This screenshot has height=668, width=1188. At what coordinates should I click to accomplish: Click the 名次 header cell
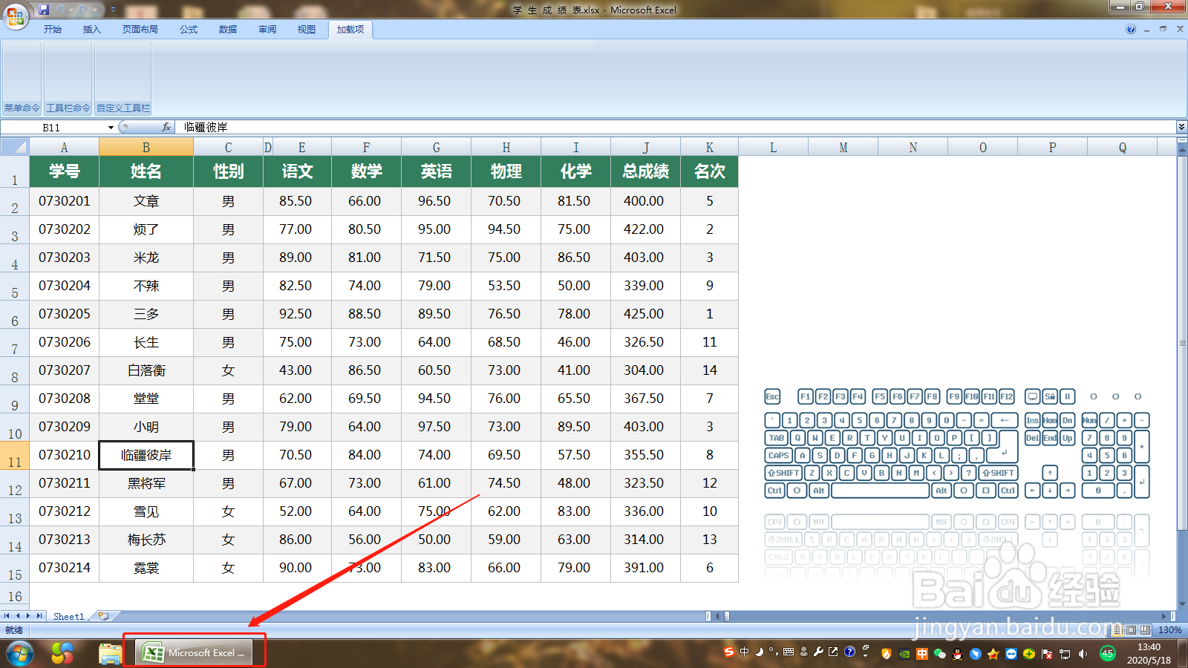710,171
